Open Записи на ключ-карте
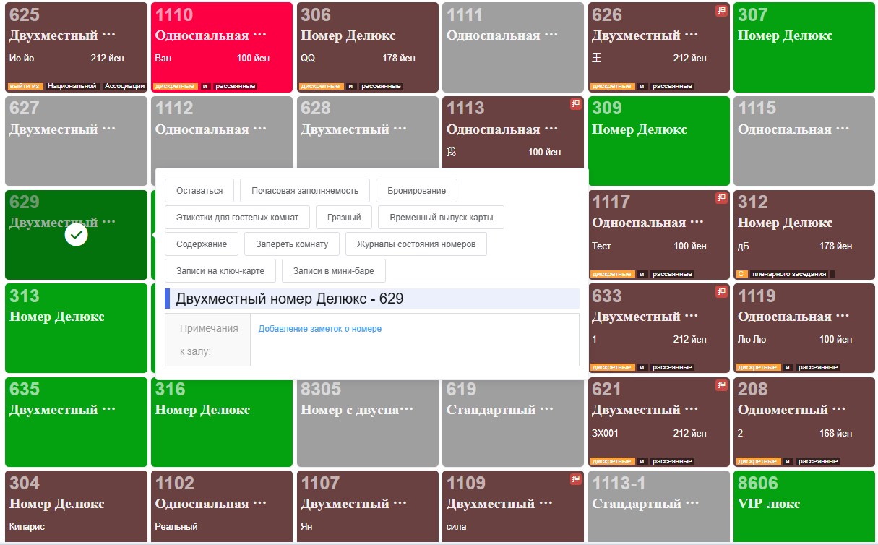The image size is (878, 545). [x=220, y=271]
